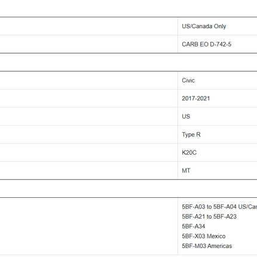
Task: Select the 2017-2021 year range cell
Action: click(218, 99)
